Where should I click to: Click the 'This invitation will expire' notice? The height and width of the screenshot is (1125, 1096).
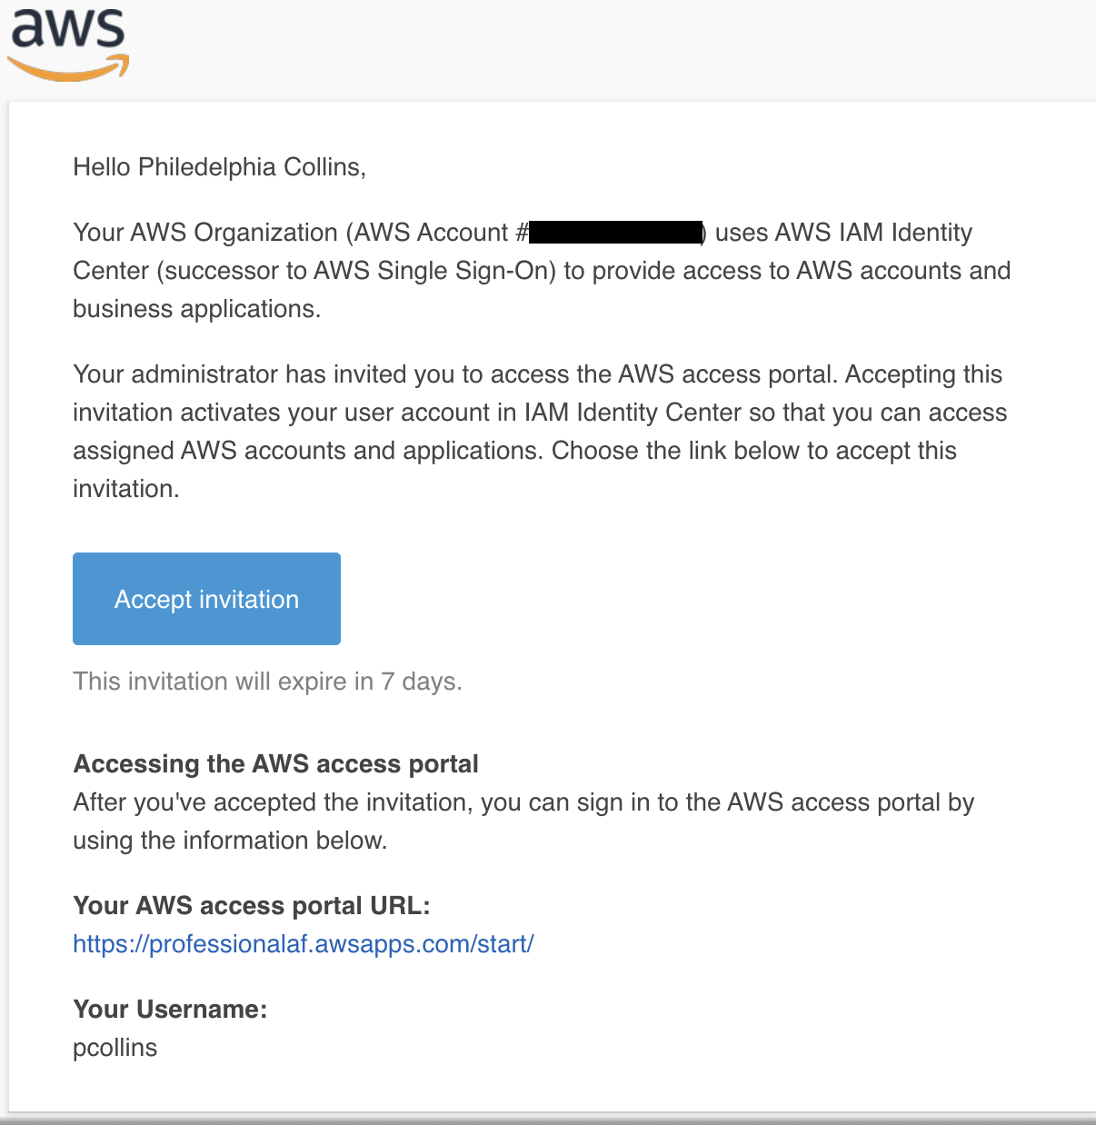(x=267, y=682)
